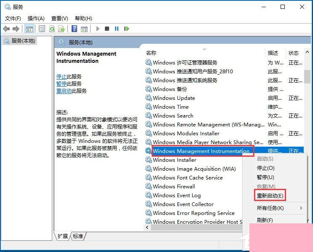Select gear icon beside Windows Modules Installer
Image resolution: width=313 pixels, height=252 pixels.
click(x=149, y=133)
